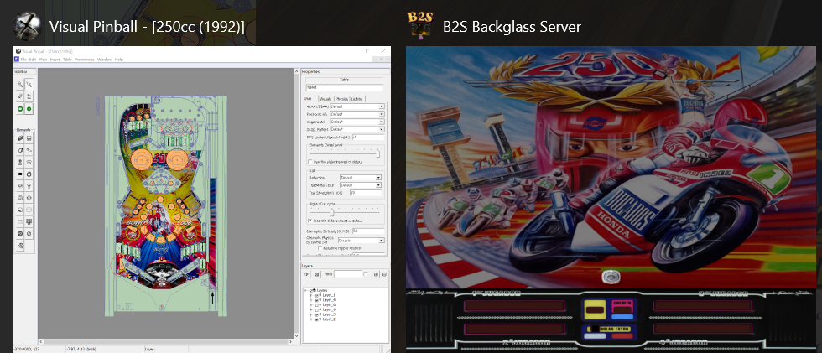Pick the Decal element tool
The height and width of the screenshot is (353, 822).
(20, 210)
